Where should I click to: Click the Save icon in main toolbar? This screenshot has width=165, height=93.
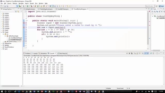5,6
